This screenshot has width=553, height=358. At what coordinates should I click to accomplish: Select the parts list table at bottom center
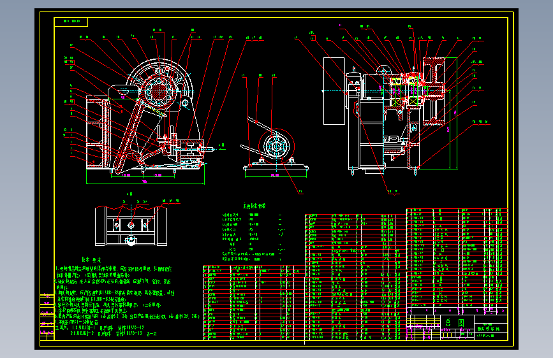254,303
